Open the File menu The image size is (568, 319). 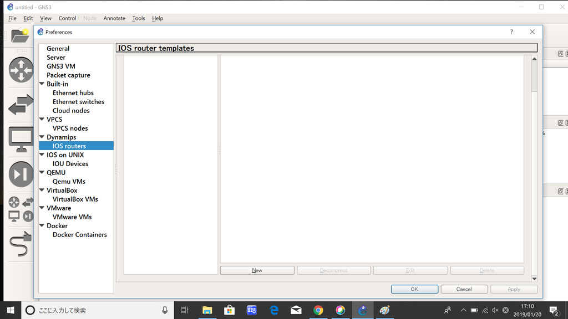click(x=12, y=18)
